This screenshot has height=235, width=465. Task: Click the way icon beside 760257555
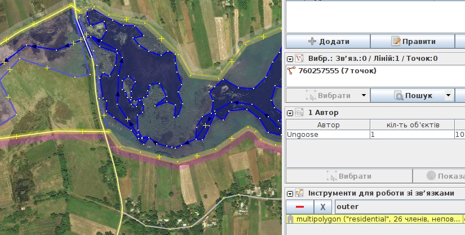(291, 71)
